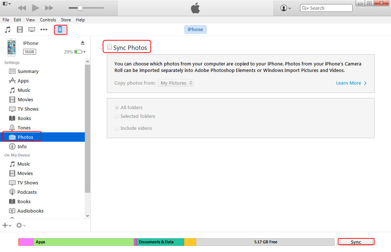
Task: Open the Music library icon in toolbar
Action: pos(8,30)
